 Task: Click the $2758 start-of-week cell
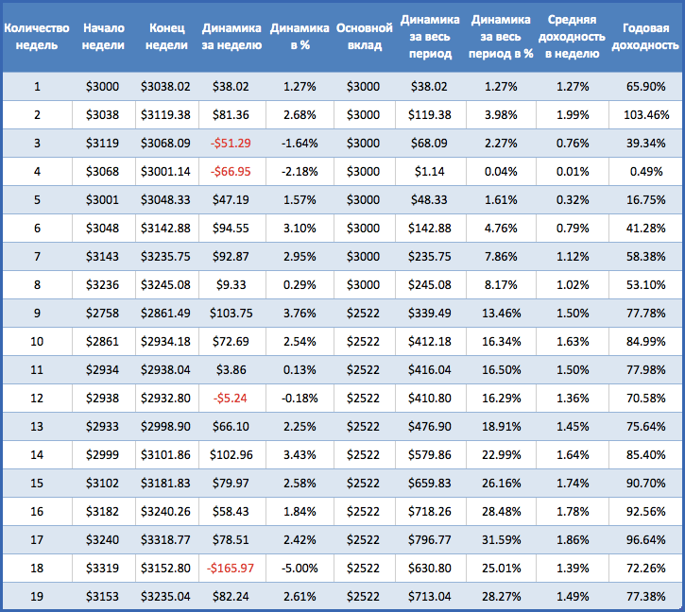click(102, 314)
